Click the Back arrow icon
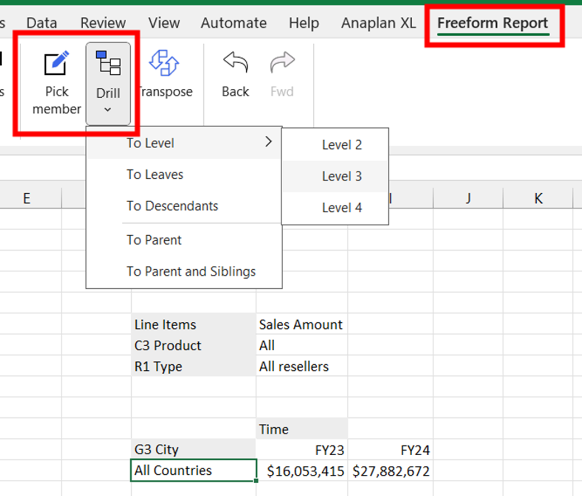Image resolution: width=582 pixels, height=496 pixels. tap(235, 63)
